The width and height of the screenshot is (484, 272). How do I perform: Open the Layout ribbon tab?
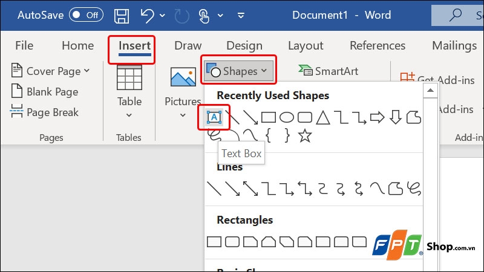click(x=306, y=46)
